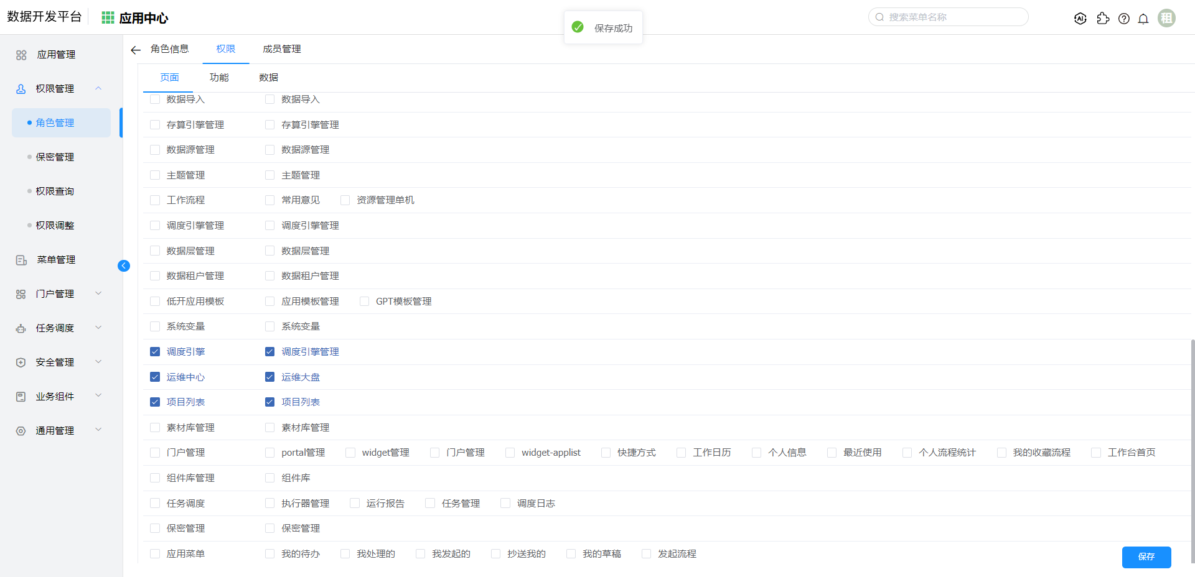Image resolution: width=1195 pixels, height=577 pixels.
Task: Switch to the 成员管理 tab
Action: click(281, 49)
